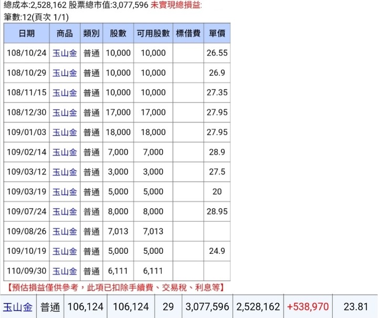This screenshot has width=378, height=318.
Task: Click unit price 28.9
Action: (x=217, y=152)
